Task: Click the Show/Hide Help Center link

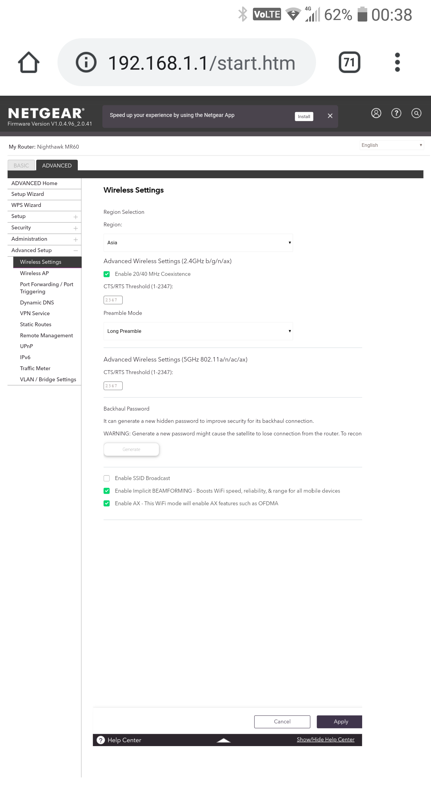Action: click(325, 740)
